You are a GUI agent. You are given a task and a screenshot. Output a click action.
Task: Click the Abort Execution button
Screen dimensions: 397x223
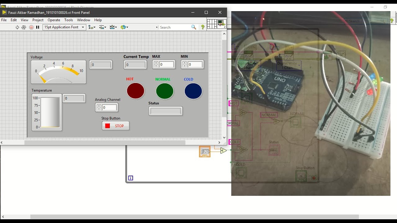click(31, 27)
